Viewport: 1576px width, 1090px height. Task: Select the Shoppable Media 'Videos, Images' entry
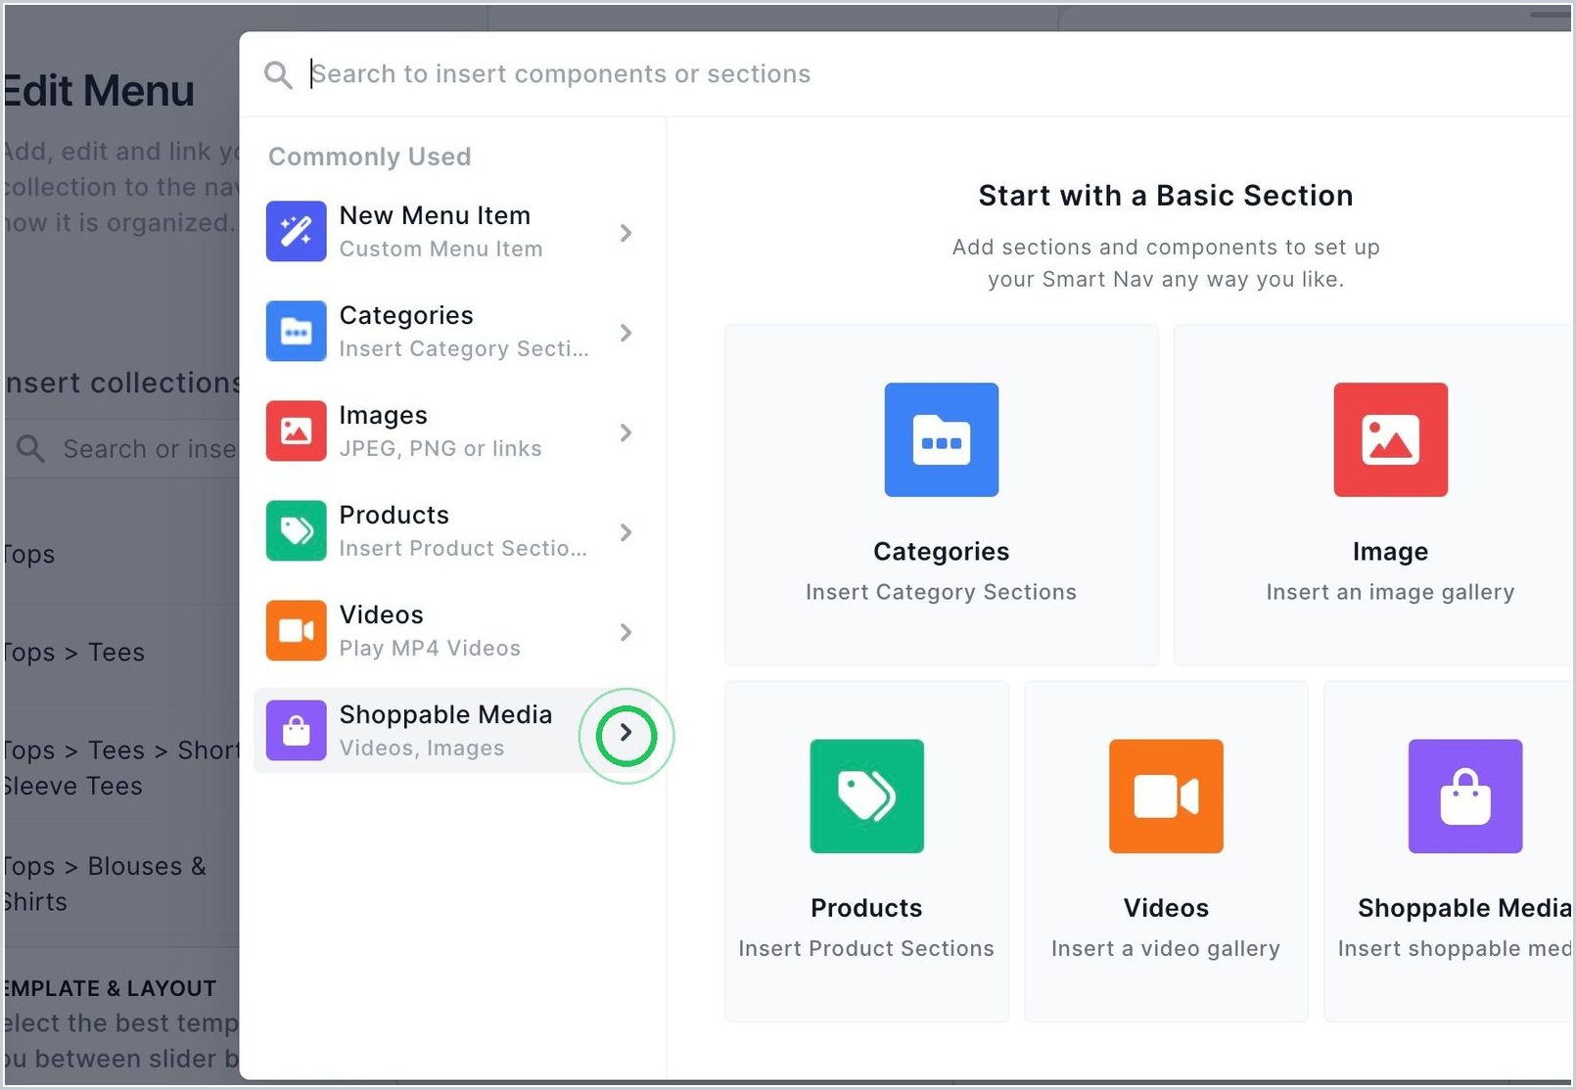coord(422,748)
